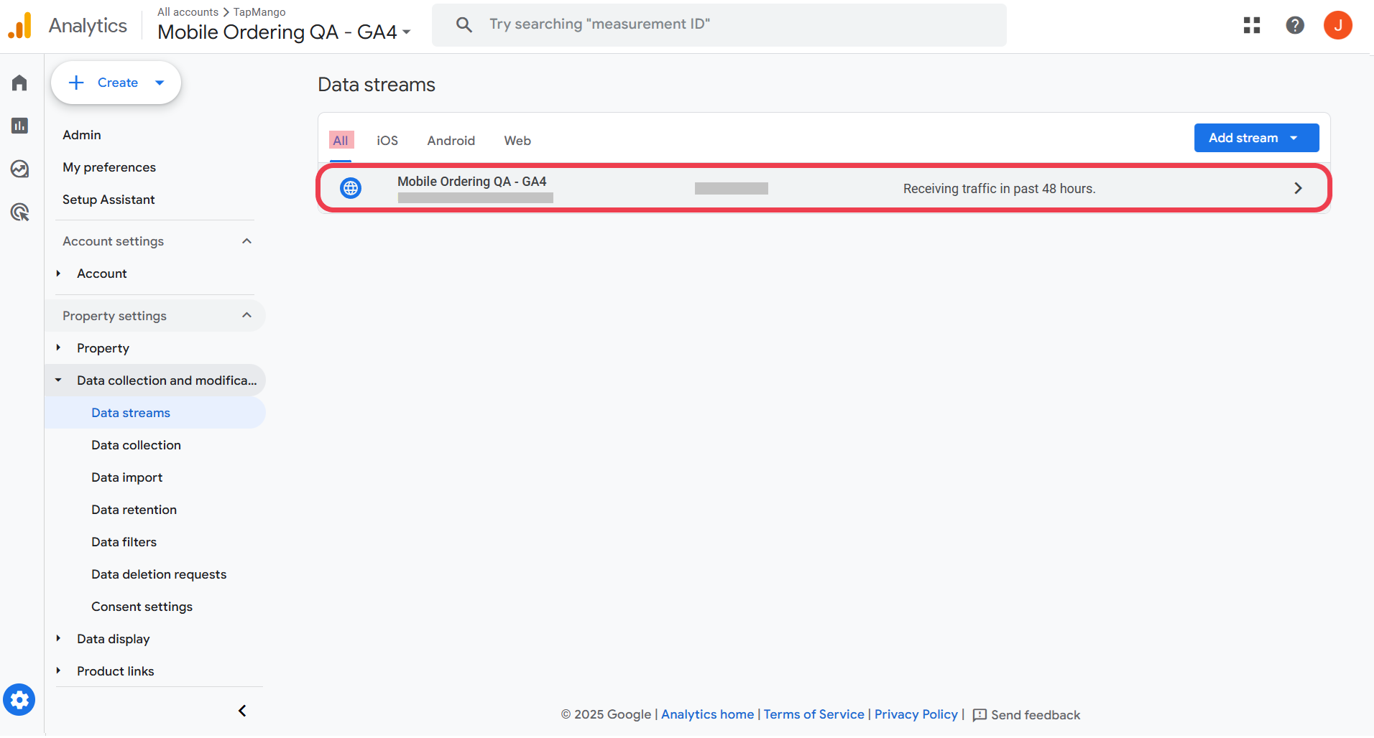Open Data retention
The image size is (1374, 738).
(134, 510)
